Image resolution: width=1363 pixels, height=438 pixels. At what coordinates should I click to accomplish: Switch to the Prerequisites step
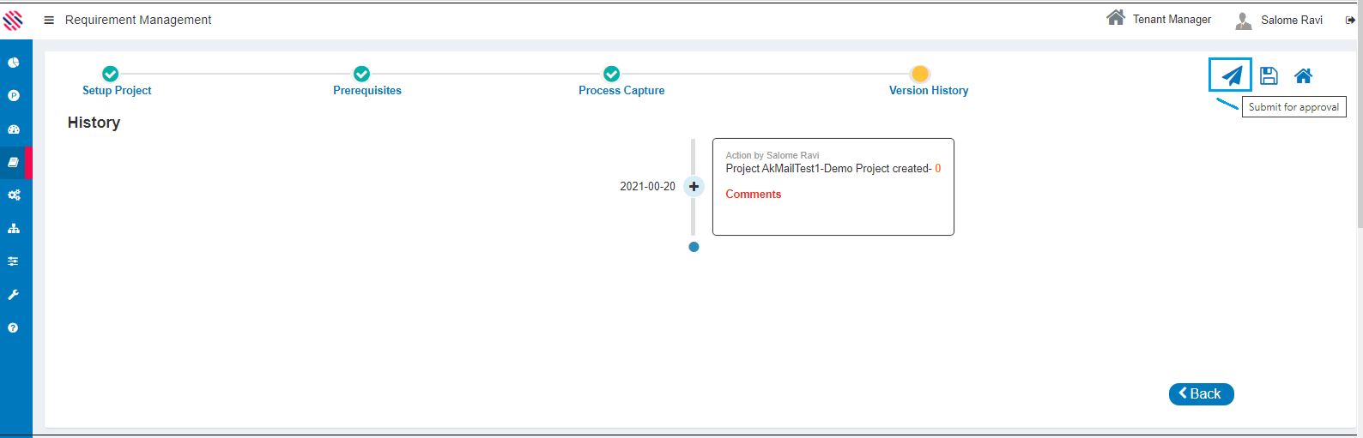[x=366, y=90]
